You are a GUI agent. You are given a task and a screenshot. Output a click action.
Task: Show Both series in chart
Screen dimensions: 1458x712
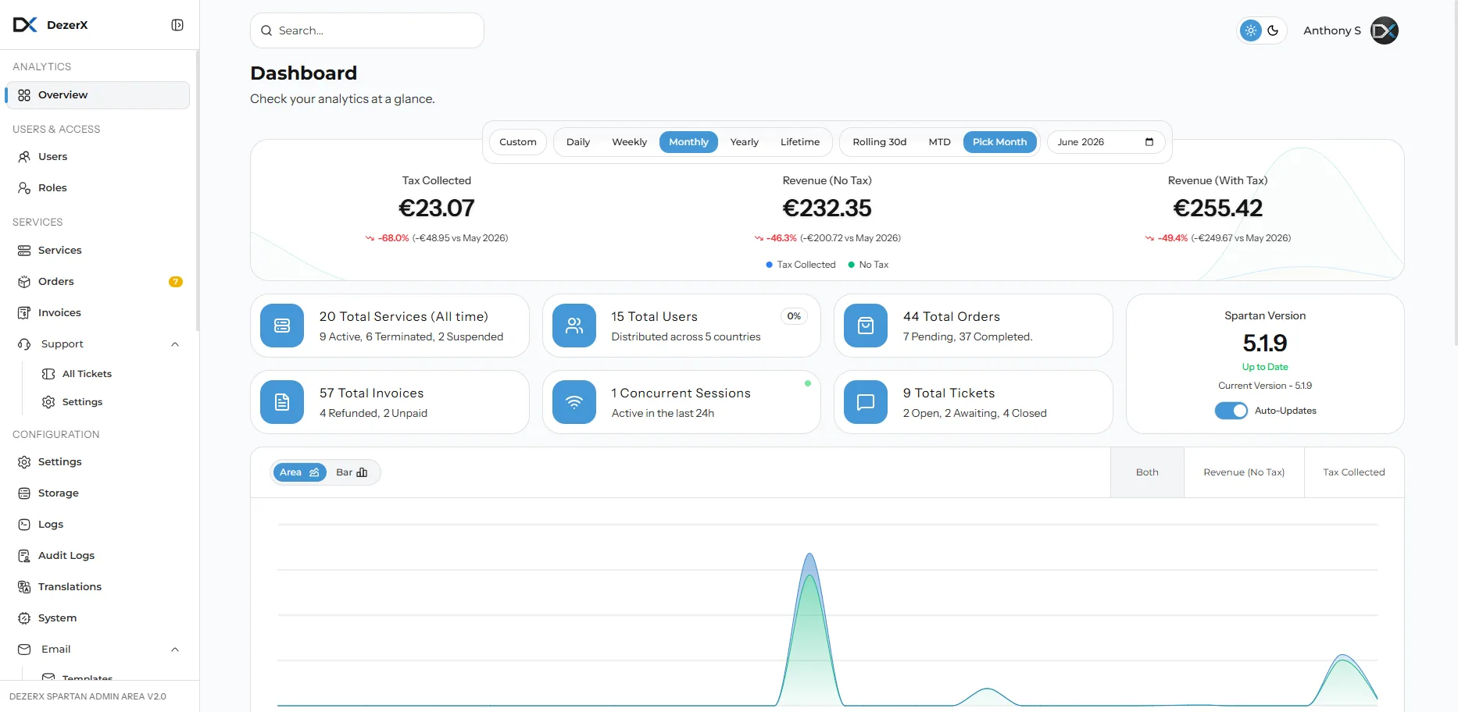(x=1147, y=472)
